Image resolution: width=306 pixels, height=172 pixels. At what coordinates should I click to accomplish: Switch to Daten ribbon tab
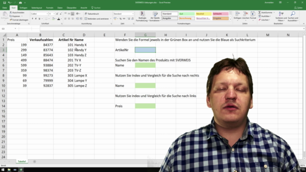(60, 8)
